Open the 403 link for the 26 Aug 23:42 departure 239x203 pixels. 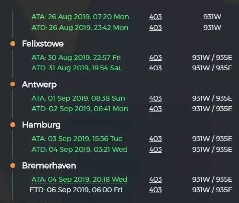click(x=155, y=28)
